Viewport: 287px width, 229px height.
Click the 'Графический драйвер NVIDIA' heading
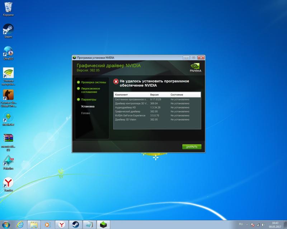pyautogui.click(x=109, y=65)
